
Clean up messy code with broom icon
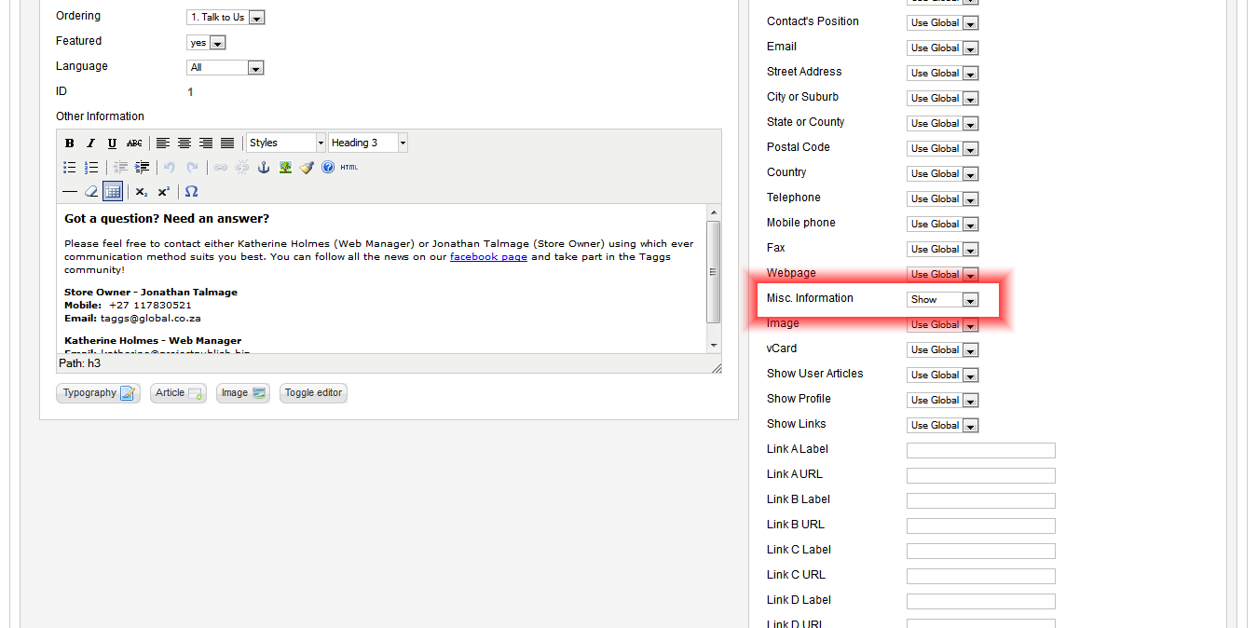click(x=307, y=168)
